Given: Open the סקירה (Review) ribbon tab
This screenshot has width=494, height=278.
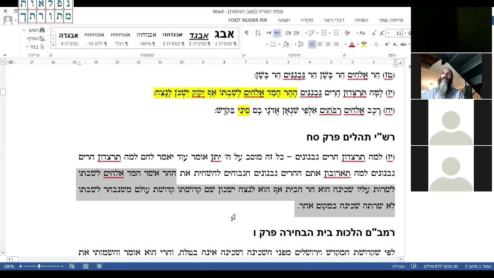Looking at the screenshot, I should tap(307, 20).
